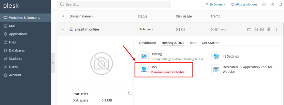Collapse all domains with double chevron
Image resolution: width=284 pixels, height=105 pixels.
(x=63, y=16)
